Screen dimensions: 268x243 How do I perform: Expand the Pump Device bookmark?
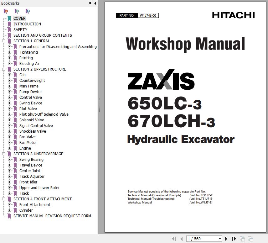pos(9,92)
